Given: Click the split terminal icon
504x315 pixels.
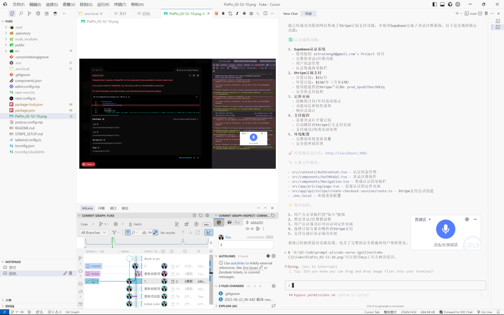Looking at the screenshot, I should [x=480, y=14].
